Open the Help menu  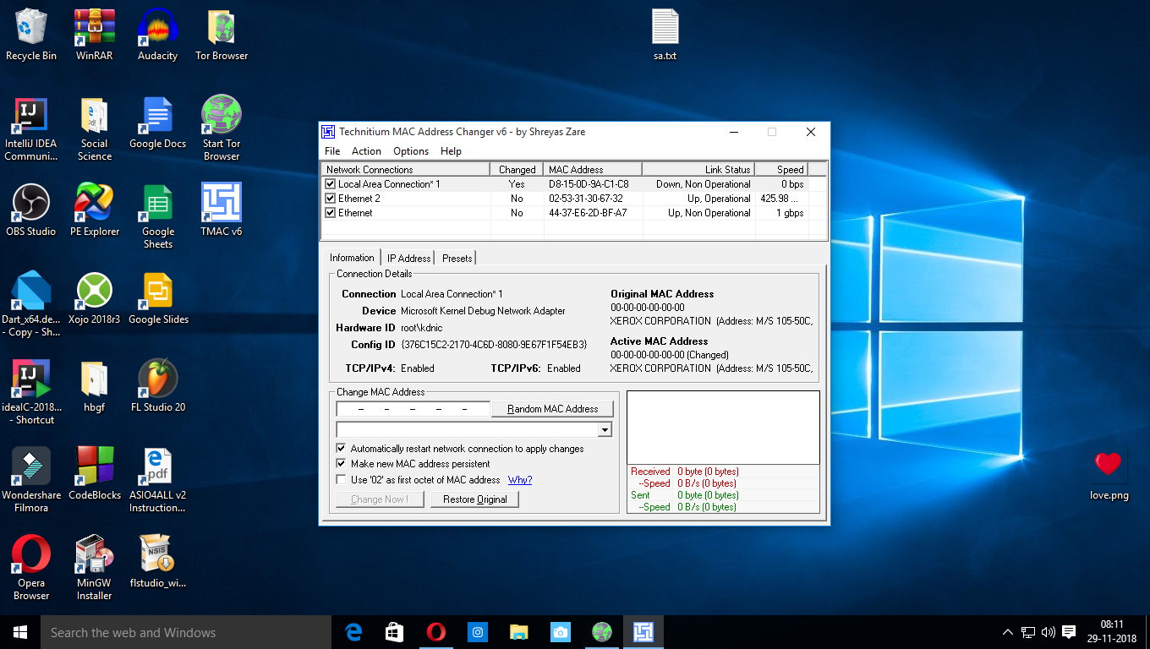tap(452, 151)
